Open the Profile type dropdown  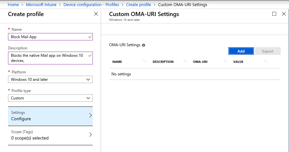pos(50,98)
